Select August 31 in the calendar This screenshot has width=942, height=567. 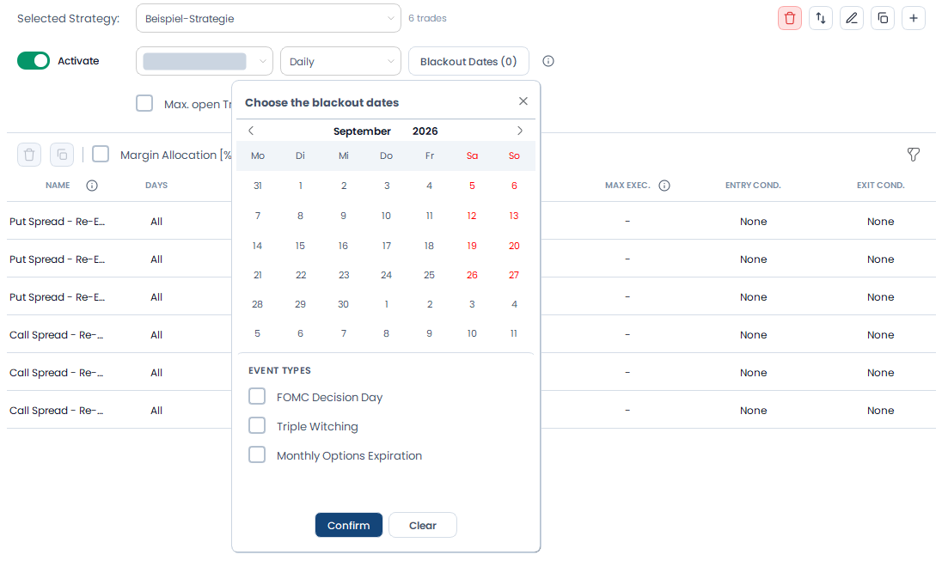(x=258, y=186)
